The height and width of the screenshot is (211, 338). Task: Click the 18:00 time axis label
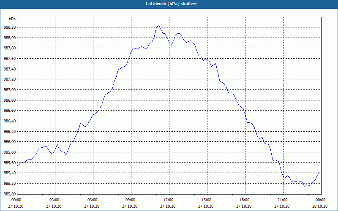click(x=245, y=200)
